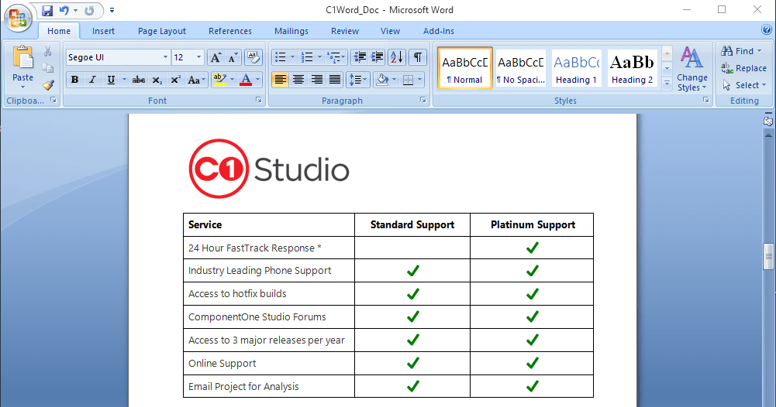Open font name dropdown Segoe UI
776x407 pixels.
[165, 57]
